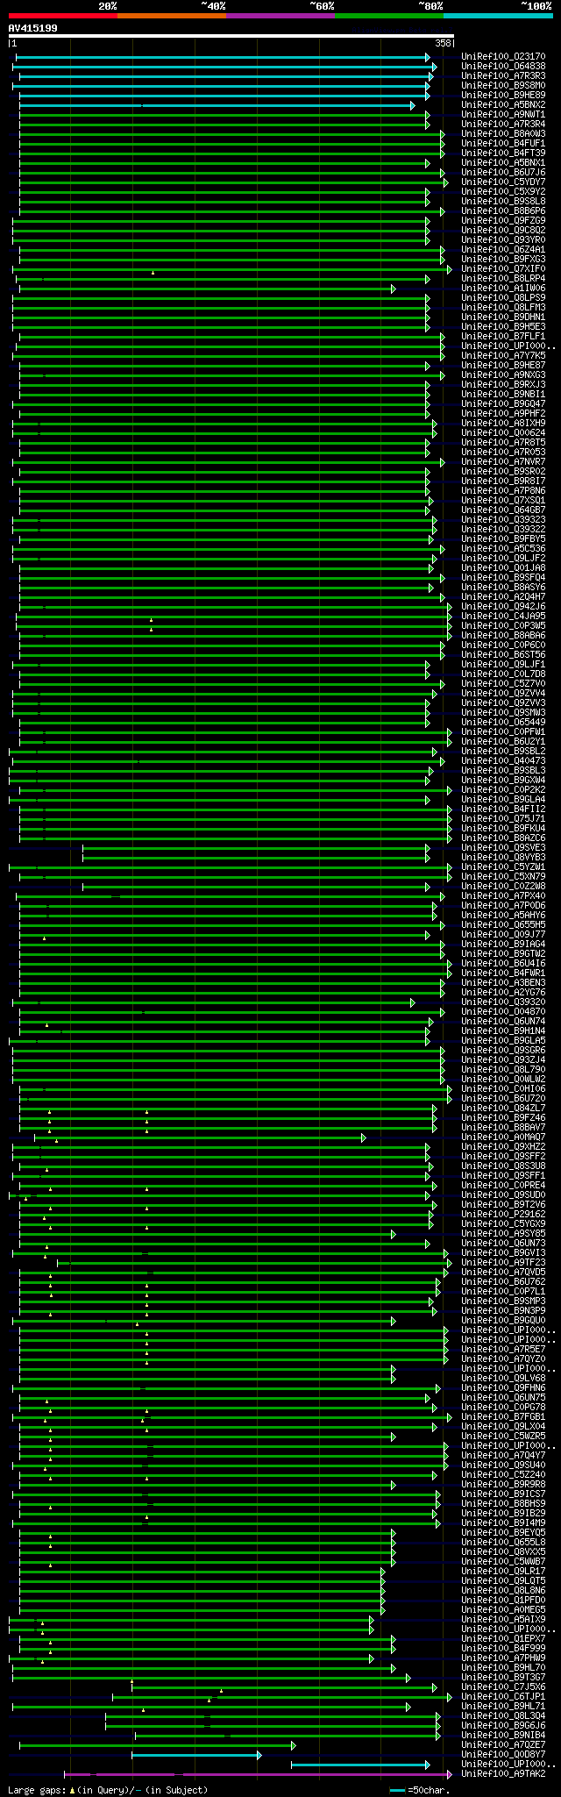Screen dimensions: 561x1797
Task: Click the UniRef100_O65449 label
Action: click(x=503, y=723)
